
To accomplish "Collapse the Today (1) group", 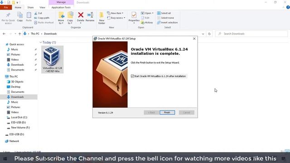I will click(x=40, y=43).
